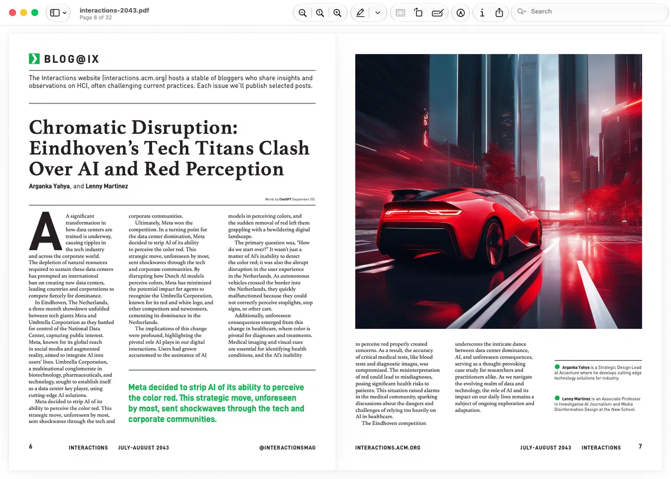The height and width of the screenshot is (479, 671).
Task: Click the Lenny Martinez bio note
Action: [x=598, y=404]
